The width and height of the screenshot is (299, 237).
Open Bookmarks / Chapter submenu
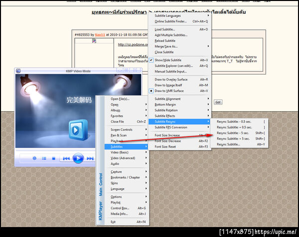[126, 177]
